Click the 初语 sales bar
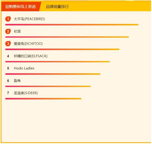Viewport: 152px width, 144px height. 67,37
